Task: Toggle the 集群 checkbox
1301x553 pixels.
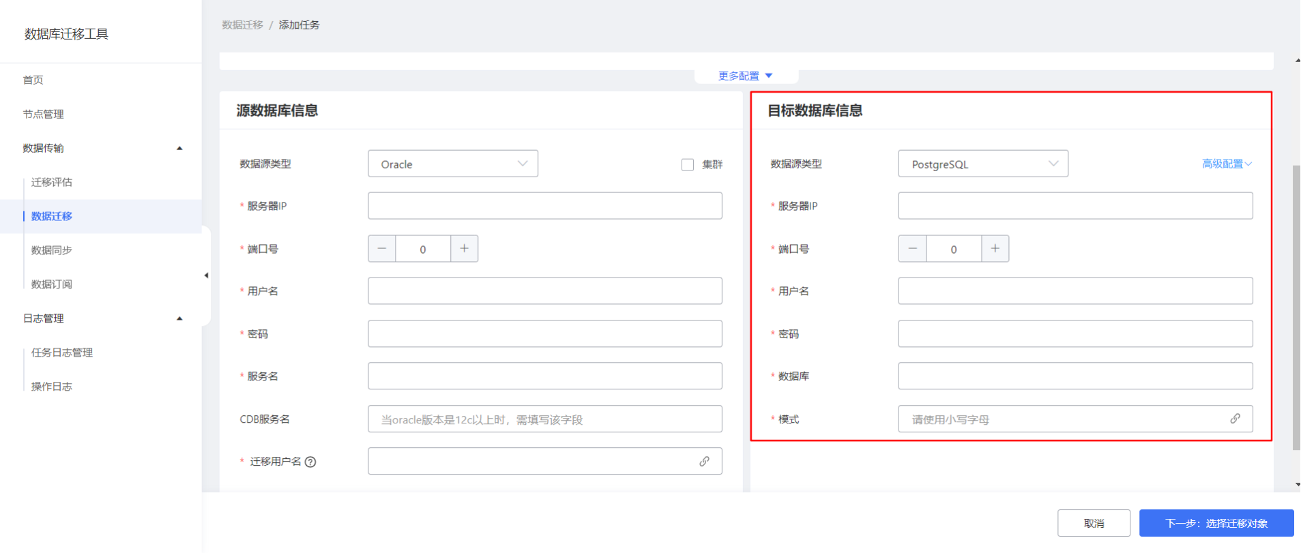Action: coord(688,164)
